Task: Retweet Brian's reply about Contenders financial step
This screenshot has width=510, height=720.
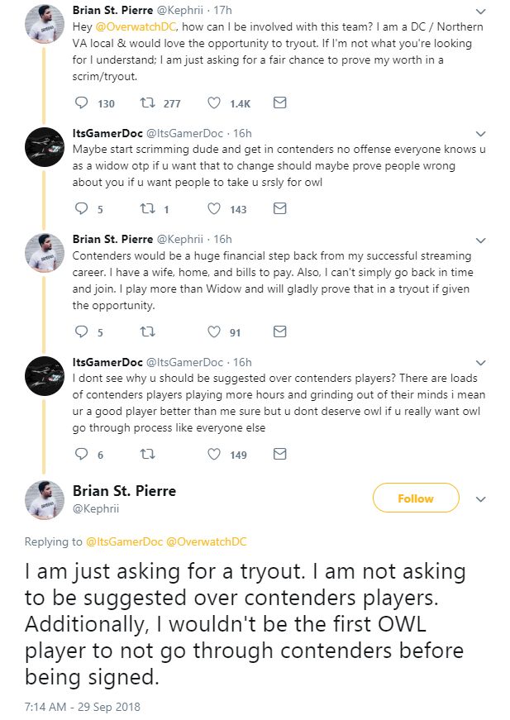Action: point(149,331)
